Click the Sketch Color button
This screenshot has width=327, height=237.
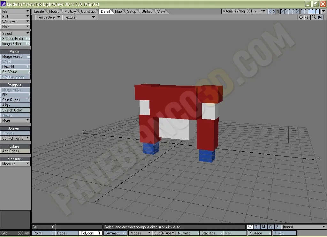pos(15,110)
